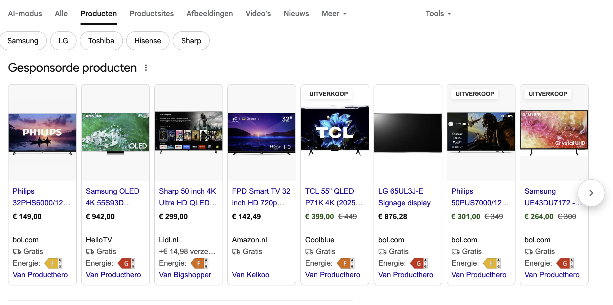Click the energy label G badge on LG 65UL3J-E
The height and width of the screenshot is (305, 613).
pos(419,263)
